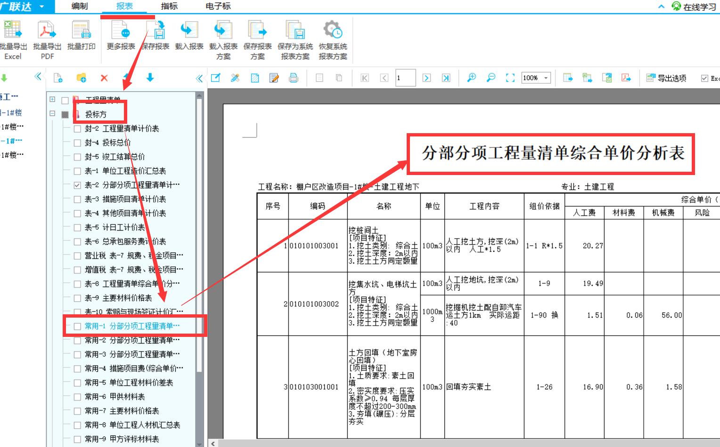Select 常用-9 甲方评标材料表 report
Viewport: 720px width, 447px height.
tap(122, 439)
